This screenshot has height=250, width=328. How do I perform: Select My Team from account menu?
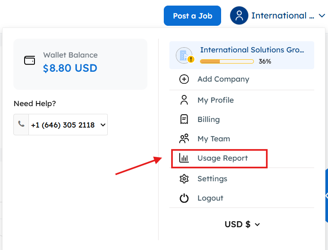pyautogui.click(x=213, y=139)
